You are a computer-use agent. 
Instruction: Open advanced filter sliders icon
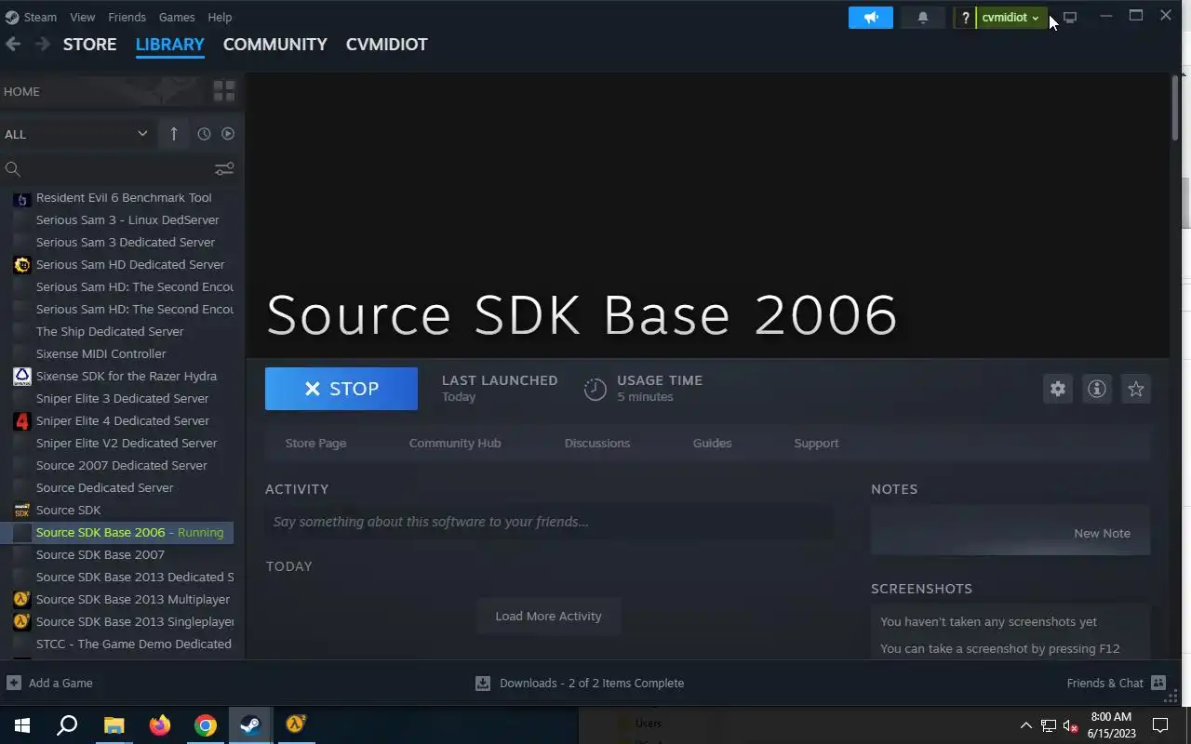point(224,168)
